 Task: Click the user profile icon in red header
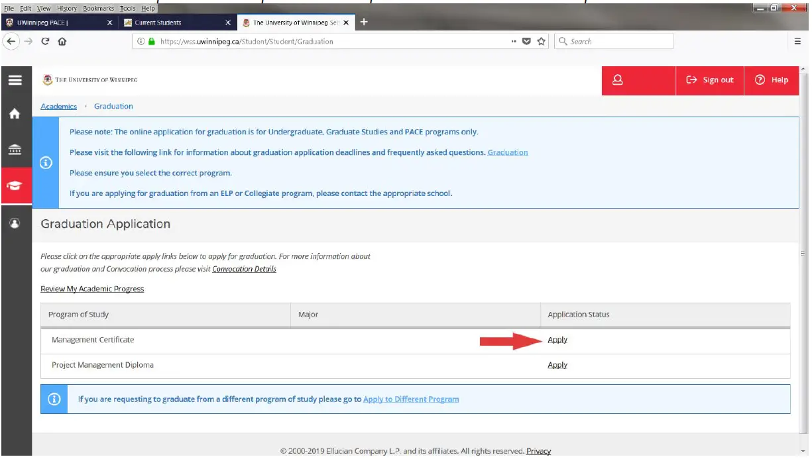click(618, 80)
